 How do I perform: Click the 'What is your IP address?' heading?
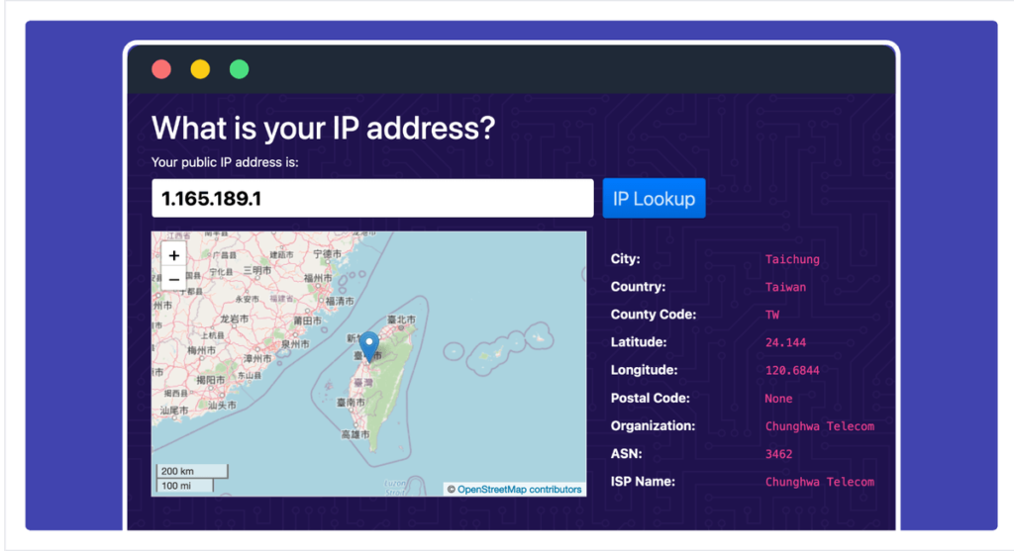324,128
